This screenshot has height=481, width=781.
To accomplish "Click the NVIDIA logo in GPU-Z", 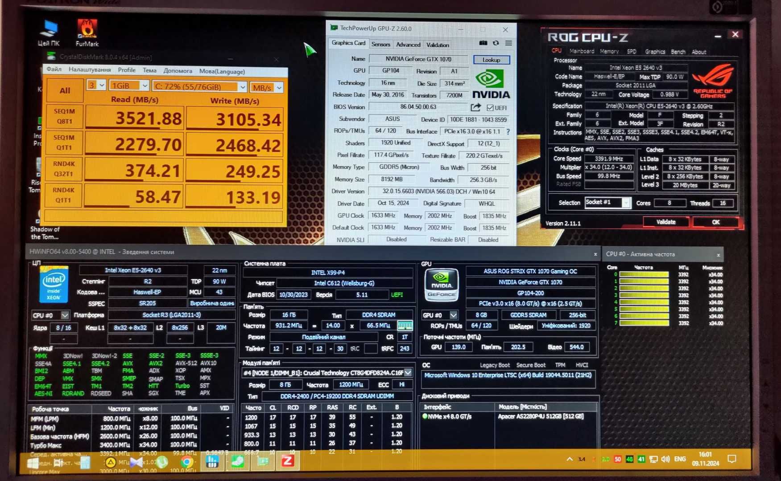I will 491,85.
